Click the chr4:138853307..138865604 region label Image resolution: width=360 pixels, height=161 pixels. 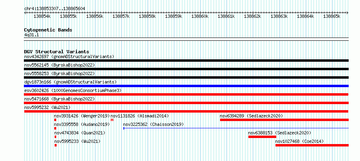55,9
